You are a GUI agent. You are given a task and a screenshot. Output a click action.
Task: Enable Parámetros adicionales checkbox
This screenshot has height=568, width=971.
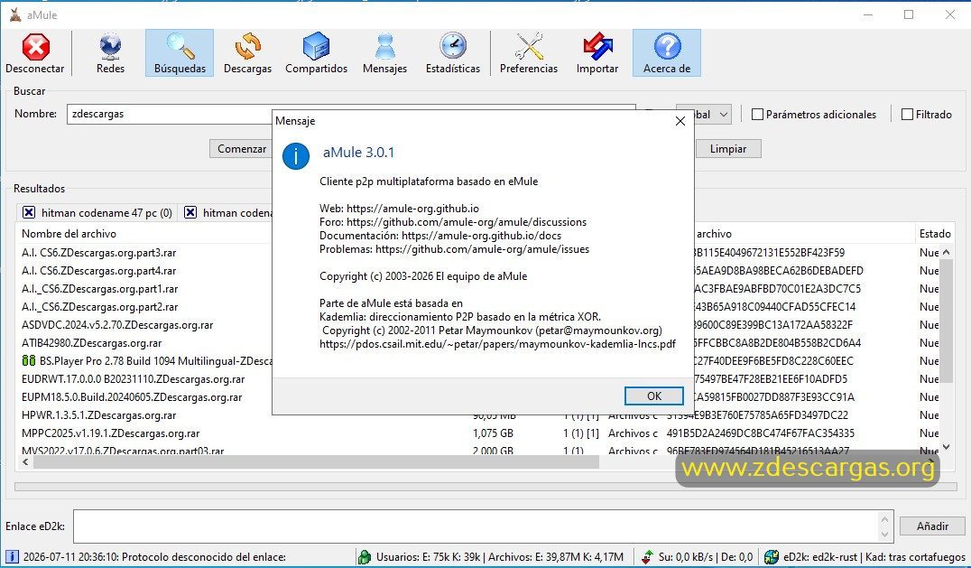coord(757,115)
